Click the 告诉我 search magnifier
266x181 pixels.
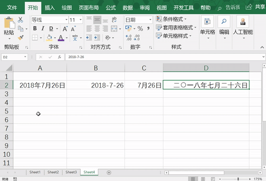219,8
